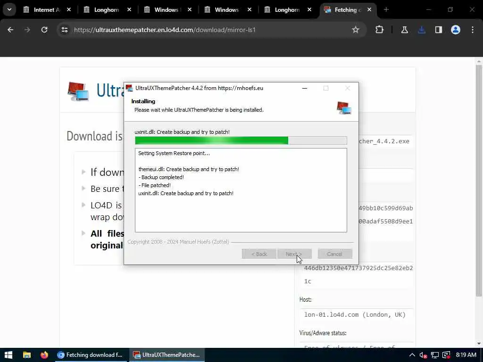Viewport: 483px width, 362px height.
Task: Show hidden system tray icons
Action: click(412, 355)
